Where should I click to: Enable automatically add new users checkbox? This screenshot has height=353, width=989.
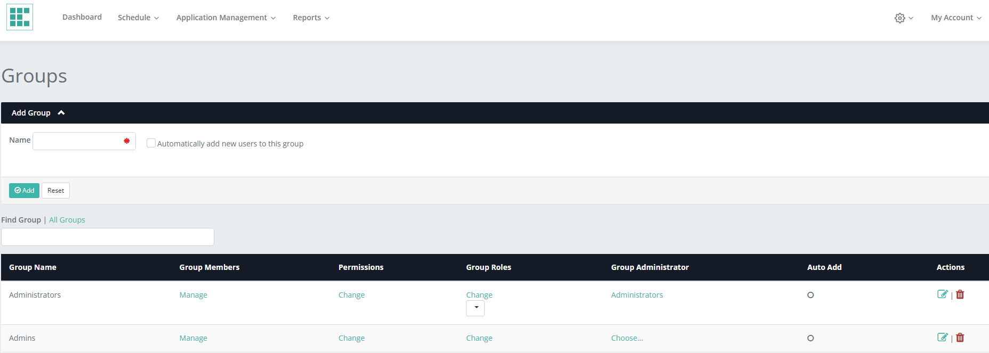pyautogui.click(x=151, y=143)
